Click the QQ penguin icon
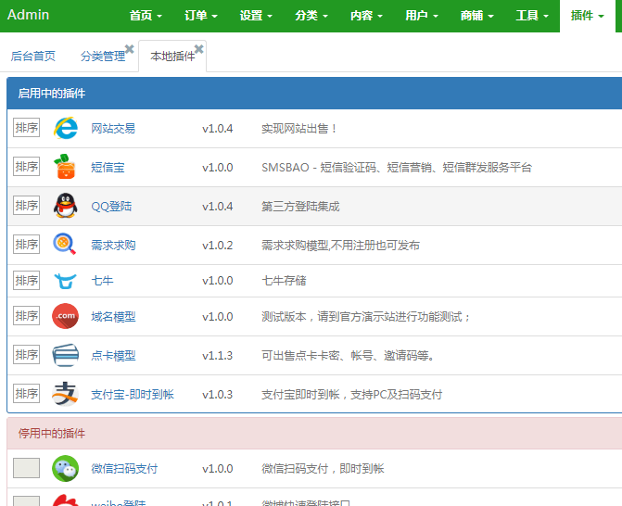Image resolution: width=622 pixels, height=506 pixels. (x=66, y=206)
